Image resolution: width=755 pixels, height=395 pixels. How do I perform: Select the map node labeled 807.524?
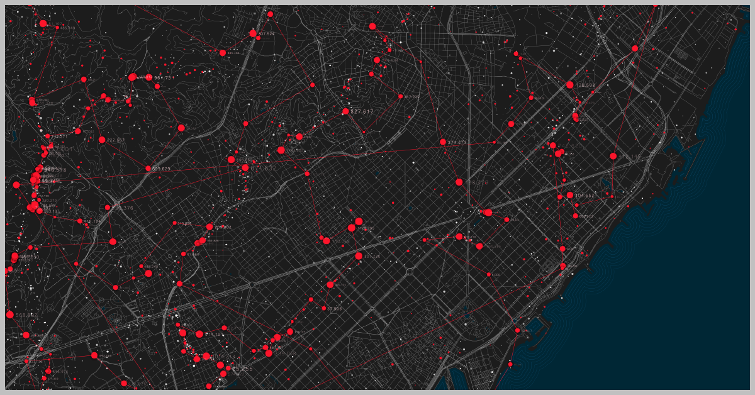pyautogui.click(x=253, y=33)
